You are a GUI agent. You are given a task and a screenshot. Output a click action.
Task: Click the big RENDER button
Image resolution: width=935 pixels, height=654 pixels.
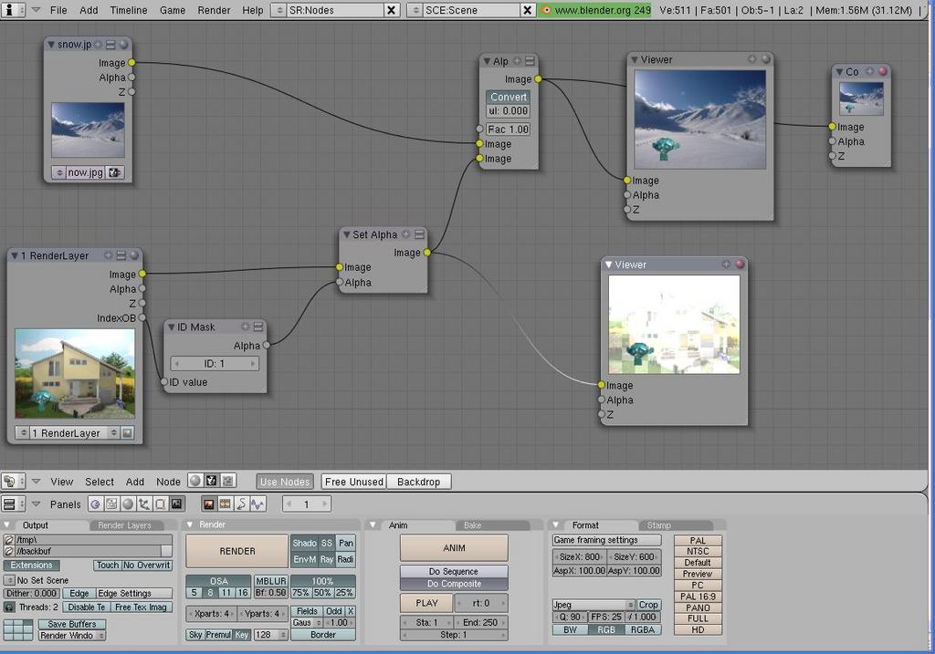236,551
